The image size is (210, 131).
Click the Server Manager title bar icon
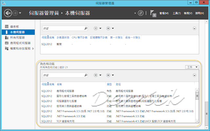click(4, 3)
